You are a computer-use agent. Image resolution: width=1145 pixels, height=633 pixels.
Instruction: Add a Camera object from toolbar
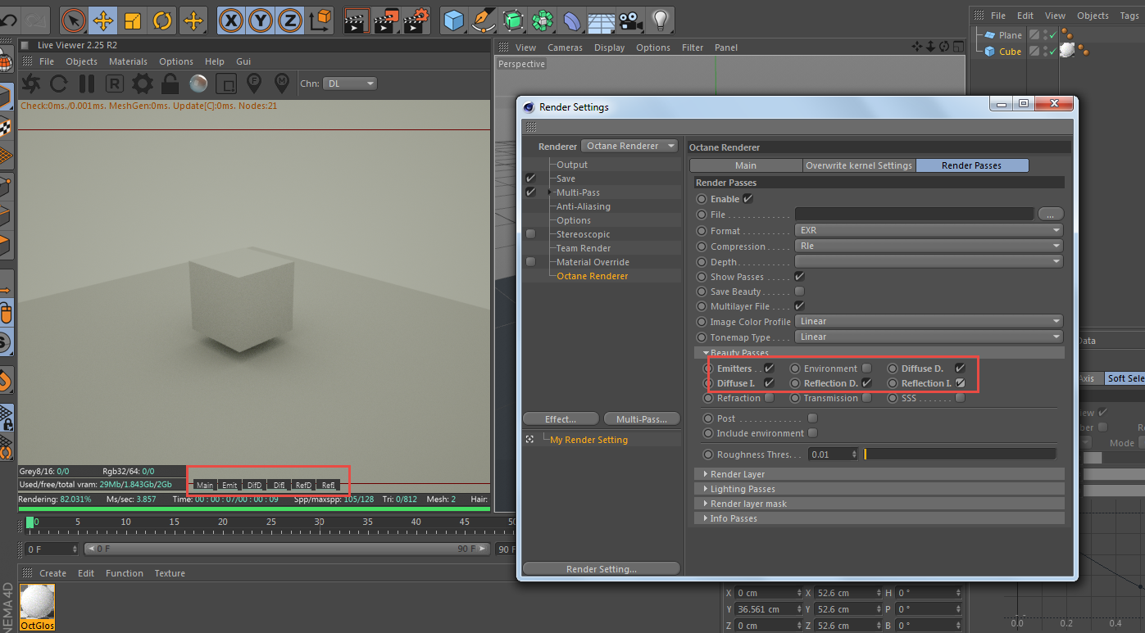[x=629, y=20]
